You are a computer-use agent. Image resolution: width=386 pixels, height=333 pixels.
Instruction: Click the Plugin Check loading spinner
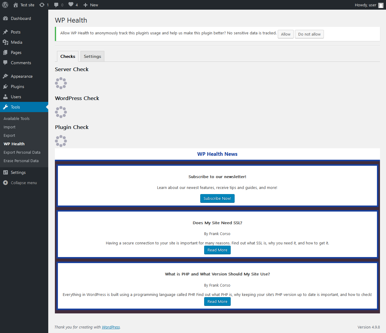pyautogui.click(x=61, y=141)
